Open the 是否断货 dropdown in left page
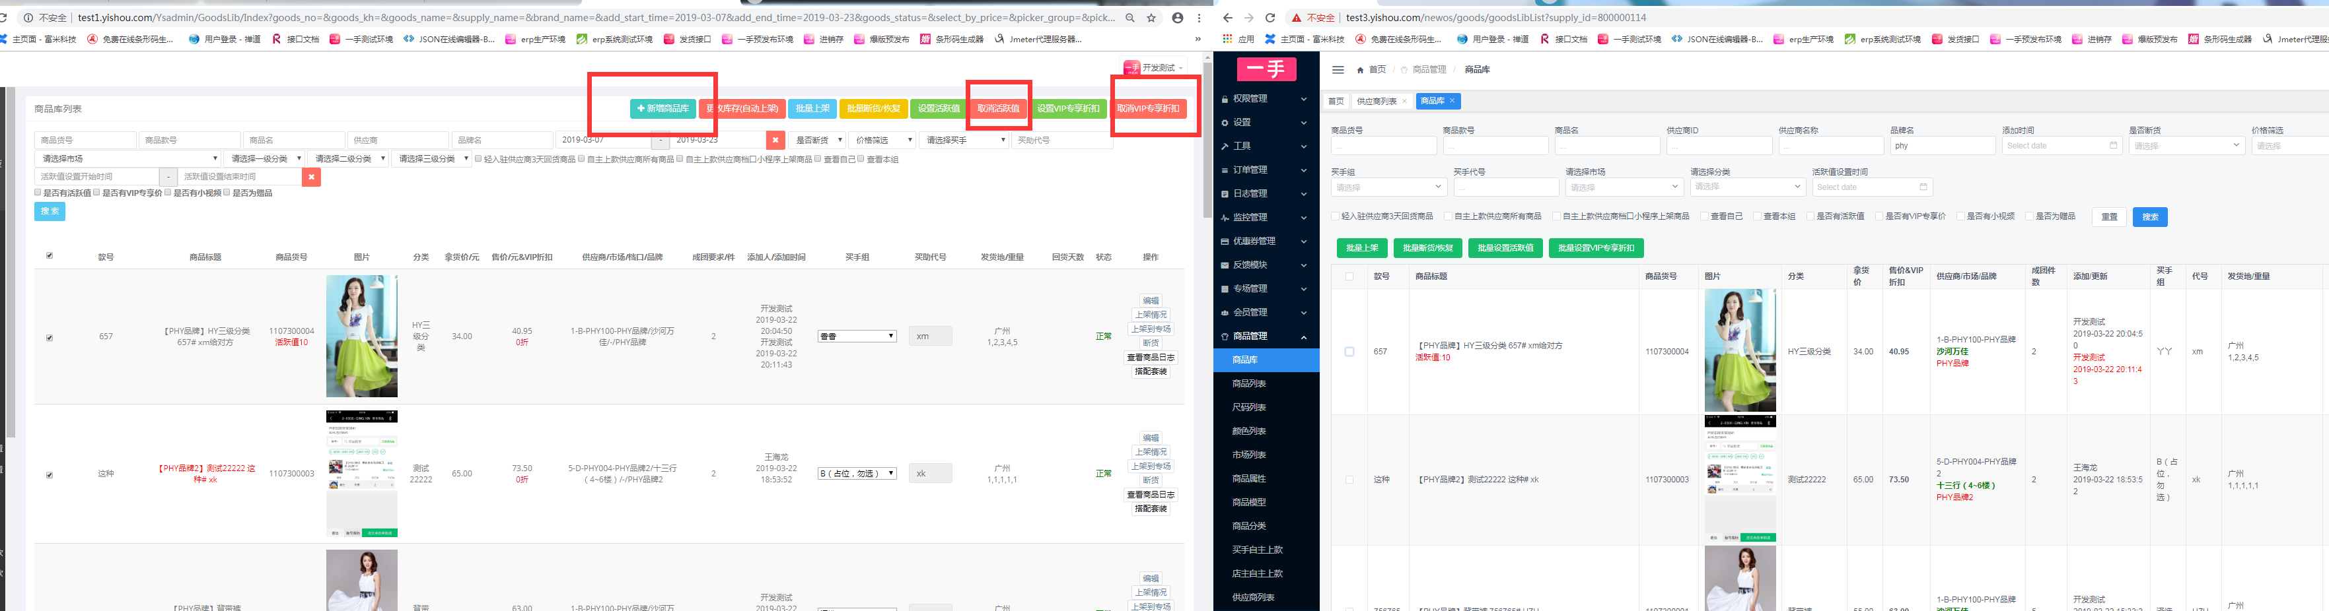The image size is (2329, 611). [x=817, y=140]
